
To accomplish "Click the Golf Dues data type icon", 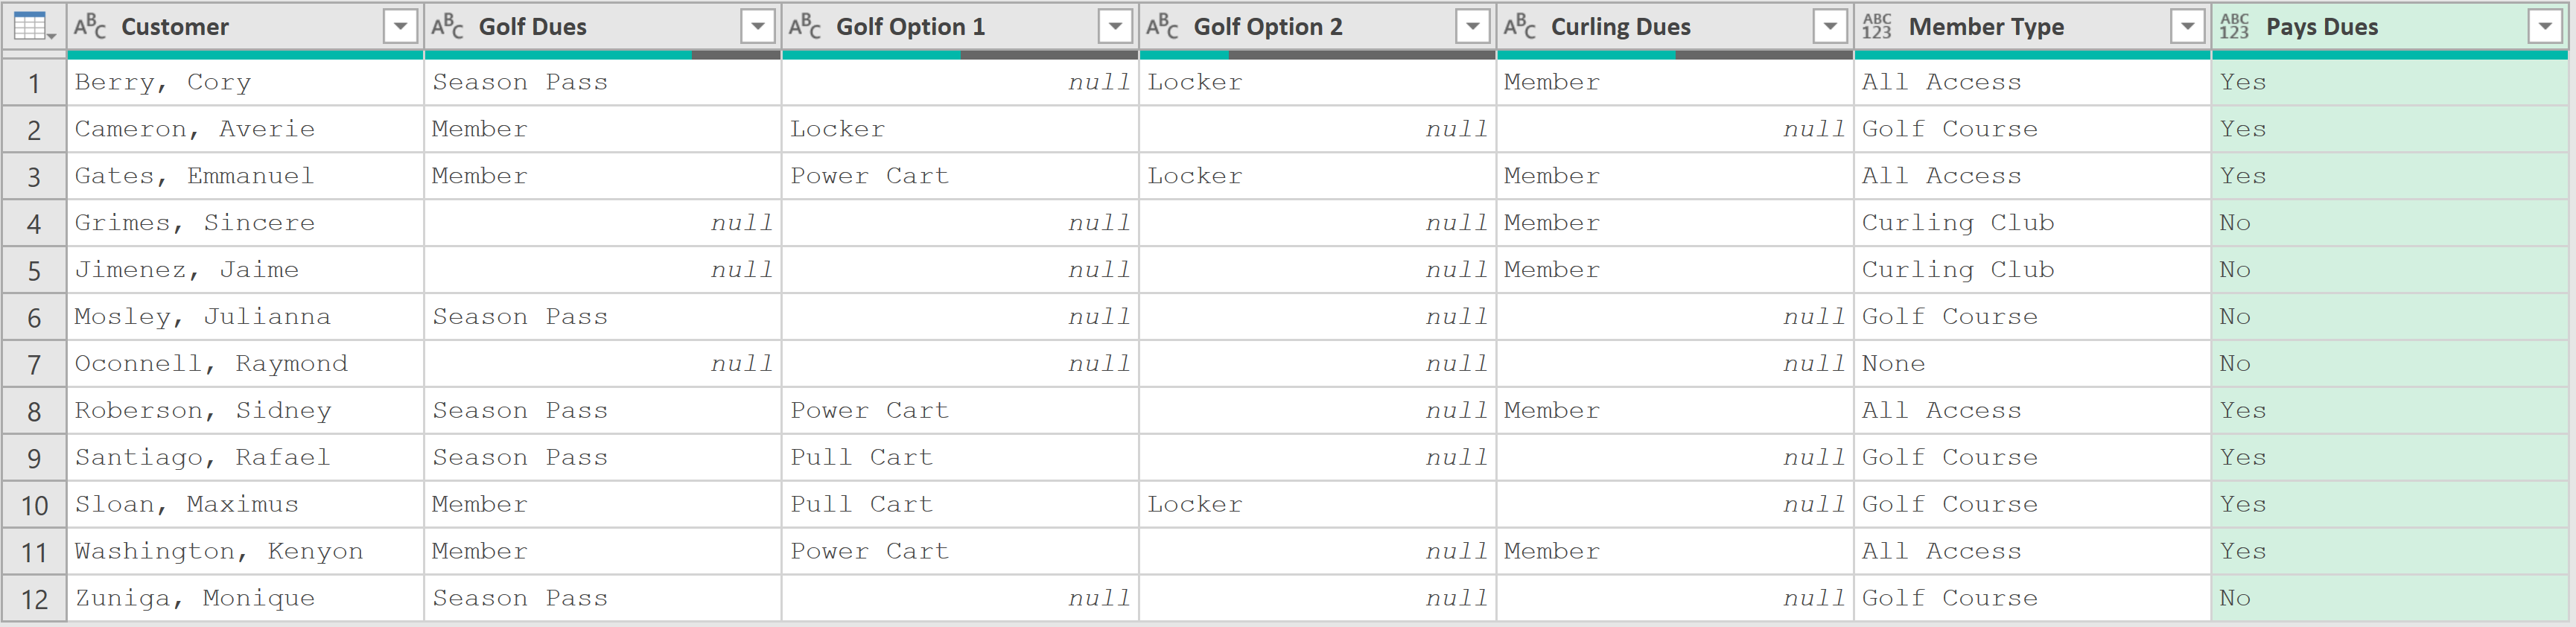I will pyautogui.click(x=447, y=27).
